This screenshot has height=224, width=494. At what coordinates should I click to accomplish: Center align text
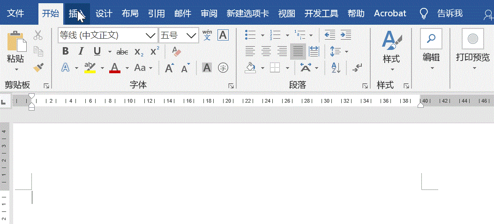point(266,51)
